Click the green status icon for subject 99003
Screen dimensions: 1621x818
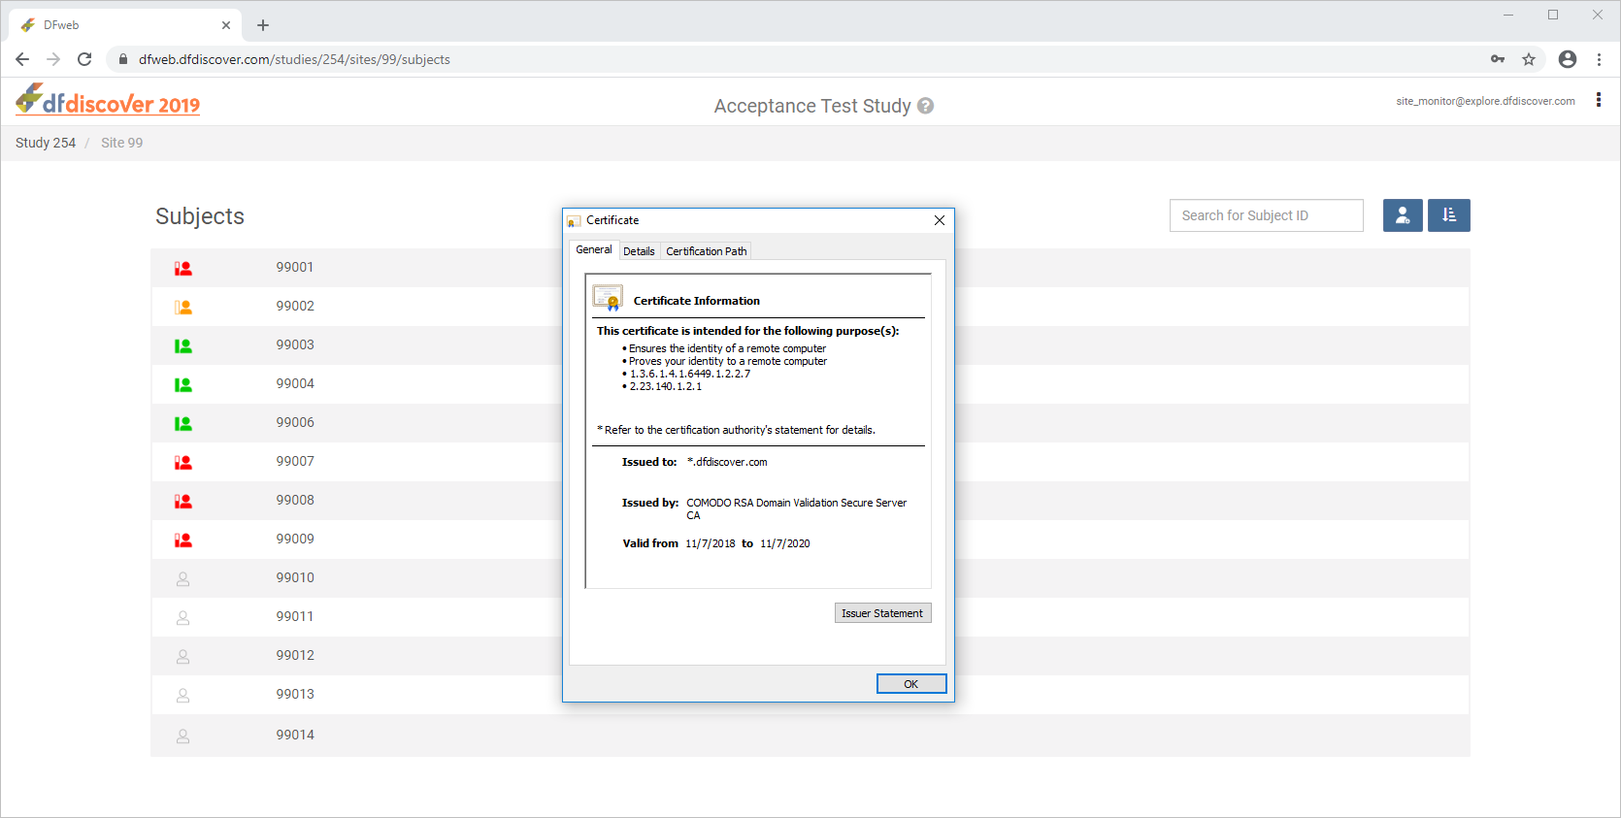(182, 346)
